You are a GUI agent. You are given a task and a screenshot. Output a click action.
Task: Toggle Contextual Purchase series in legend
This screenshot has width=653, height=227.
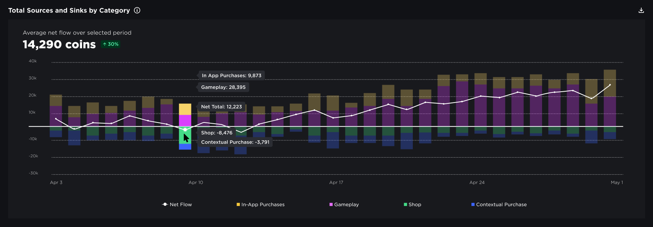[x=499, y=204]
